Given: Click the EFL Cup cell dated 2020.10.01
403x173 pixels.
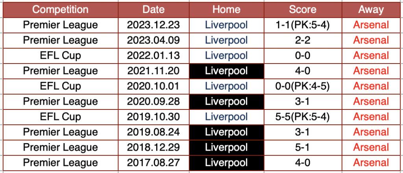Looking at the screenshot, I should (60, 86).
